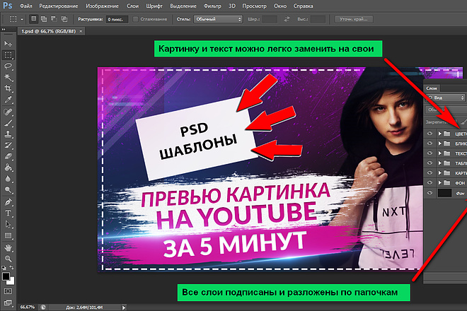Enable the Сглаживание checkbox
The width and height of the screenshot is (467, 311).
click(136, 19)
